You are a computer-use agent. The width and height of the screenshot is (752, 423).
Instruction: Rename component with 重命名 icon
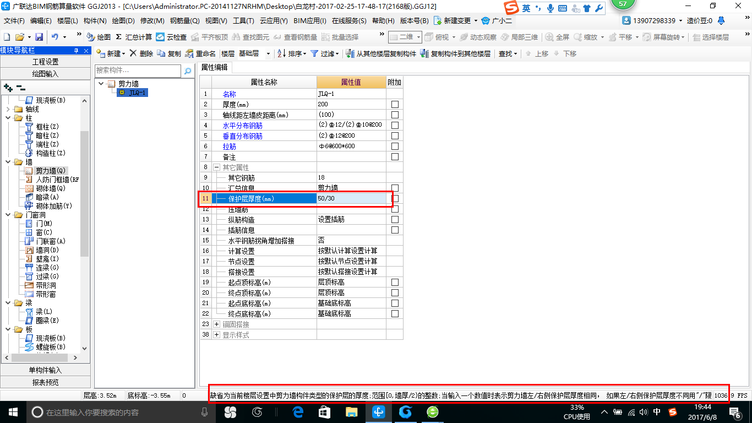[200, 53]
